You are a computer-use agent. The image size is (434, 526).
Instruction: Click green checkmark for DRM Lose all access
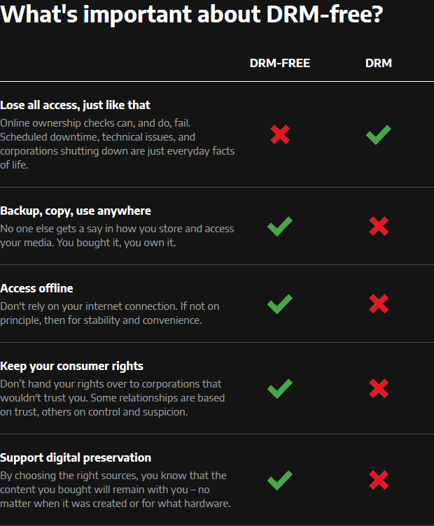(x=378, y=134)
